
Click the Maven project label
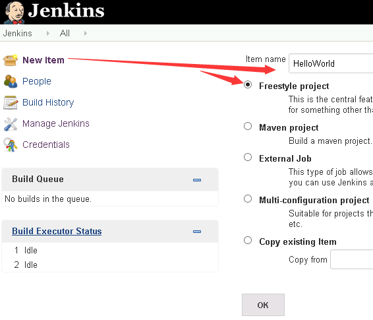pyautogui.click(x=289, y=127)
